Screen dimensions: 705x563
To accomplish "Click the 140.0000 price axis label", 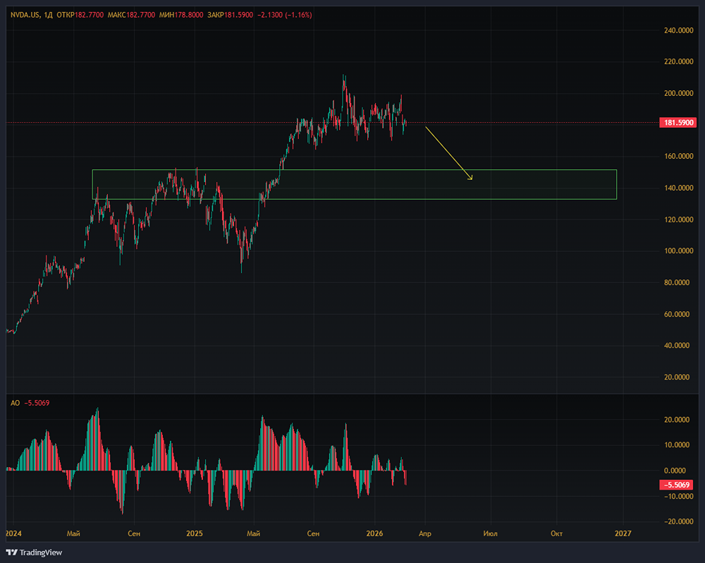I will click(678, 188).
